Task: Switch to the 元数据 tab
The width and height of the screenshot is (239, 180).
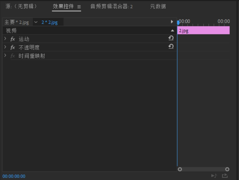Action: (158, 6)
